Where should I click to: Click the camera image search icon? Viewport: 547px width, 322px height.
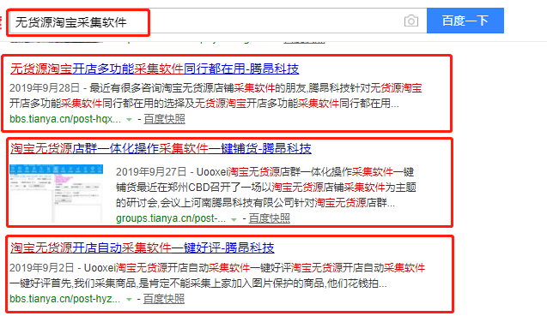411,21
